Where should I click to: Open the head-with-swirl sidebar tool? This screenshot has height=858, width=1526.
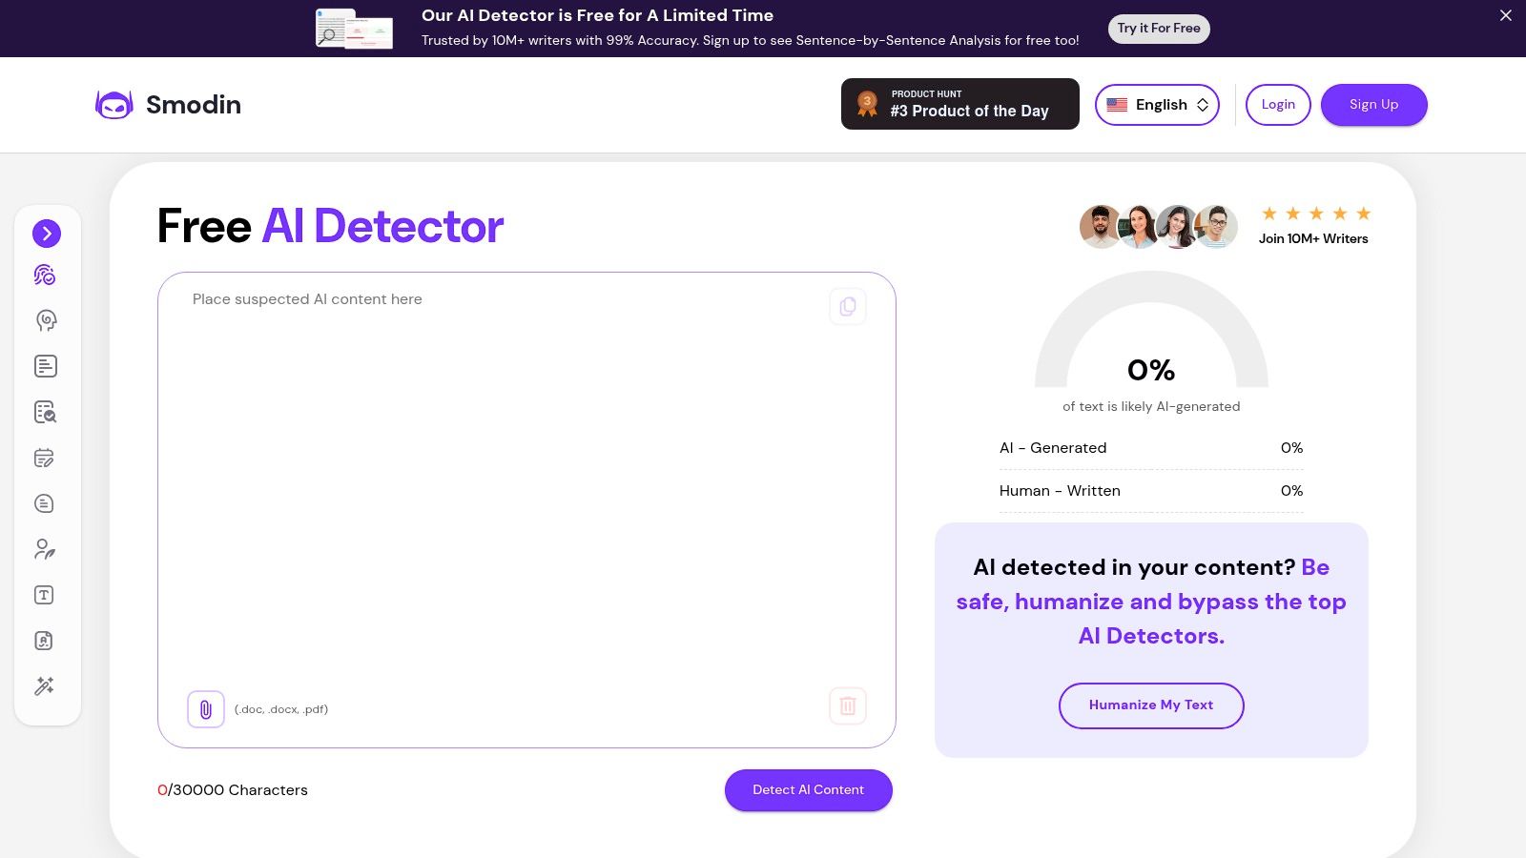[x=45, y=320]
